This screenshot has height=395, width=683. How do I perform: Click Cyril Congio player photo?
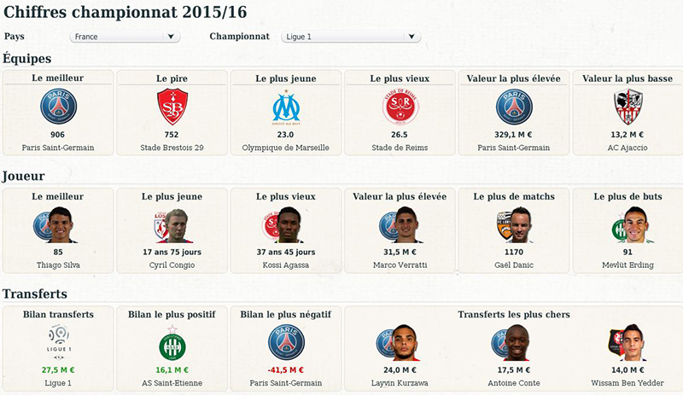[174, 225]
